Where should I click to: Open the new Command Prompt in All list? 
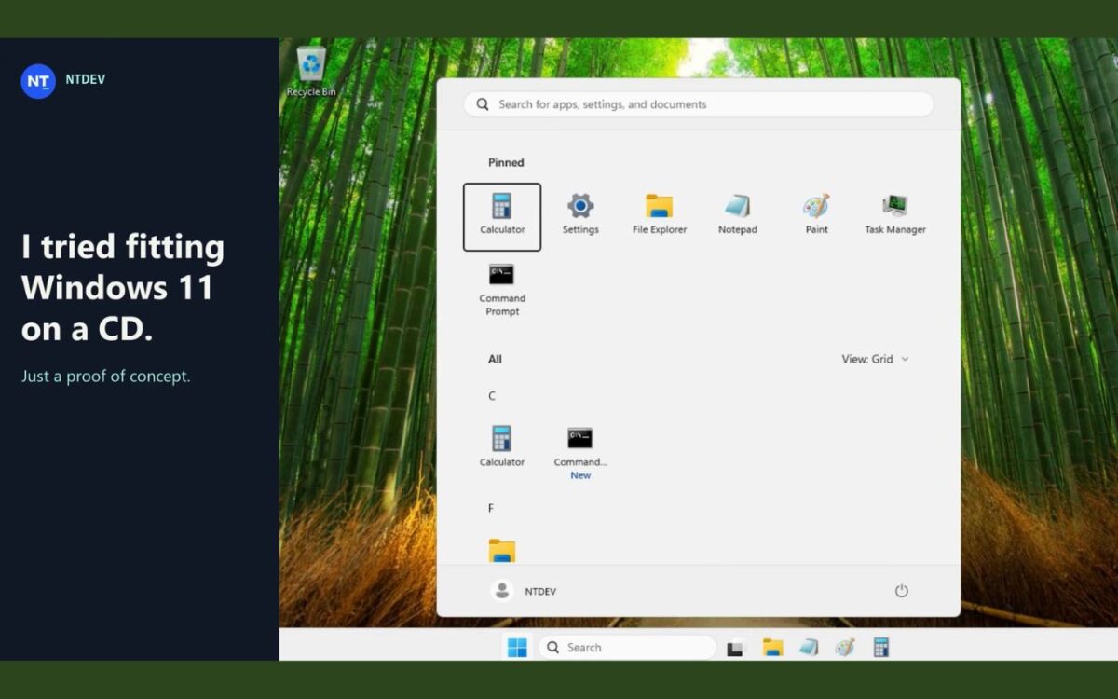point(580,453)
